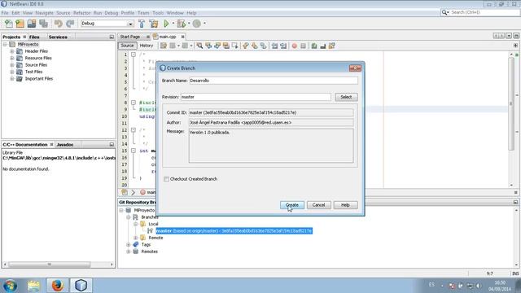Enable Checkout Created Branch checkbox

[x=166, y=179]
